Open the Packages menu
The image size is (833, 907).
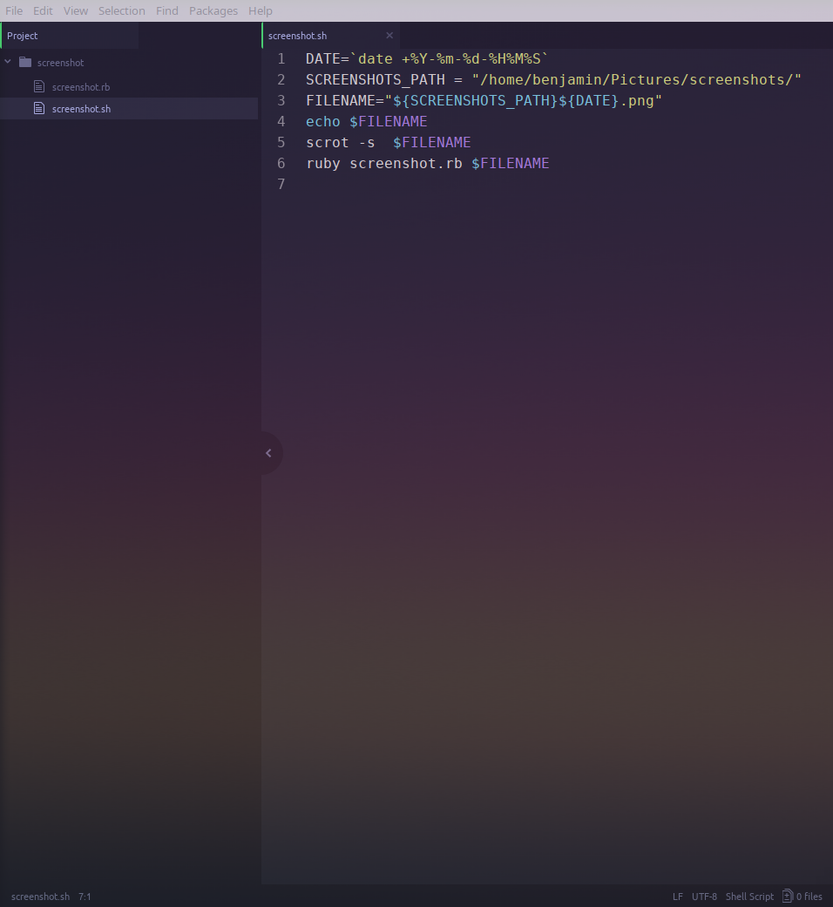click(213, 11)
